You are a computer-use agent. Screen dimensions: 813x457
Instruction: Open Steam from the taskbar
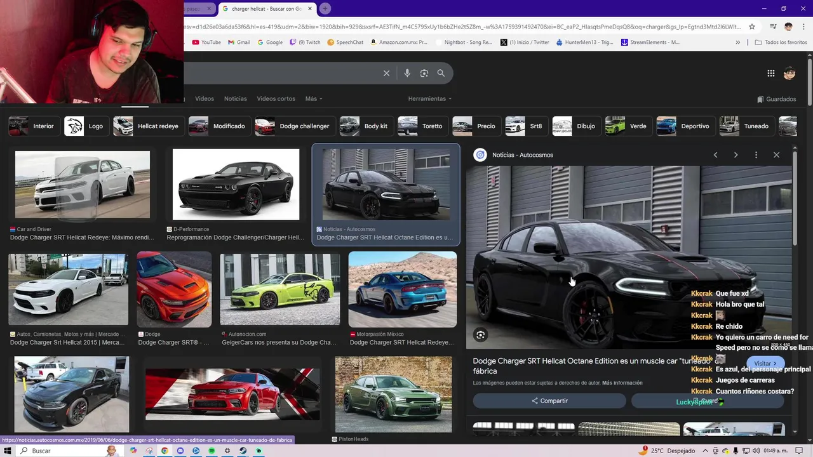[x=243, y=451]
